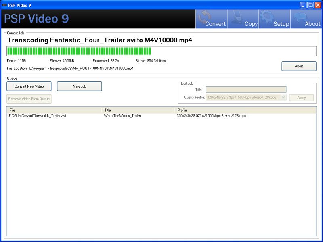
Task: Maximize the PSP Video 9 window
Action: click(x=310, y=5)
